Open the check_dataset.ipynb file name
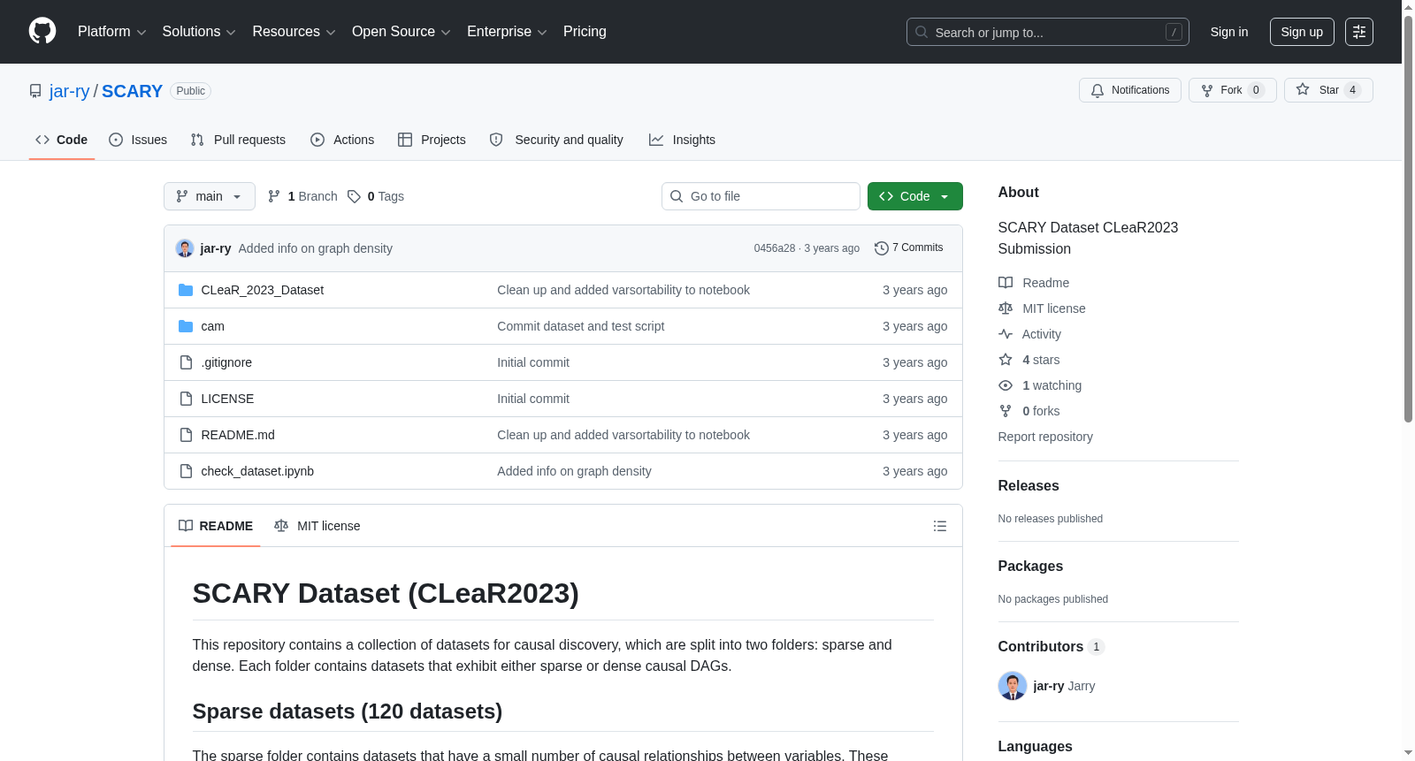Image resolution: width=1415 pixels, height=761 pixels. (x=257, y=471)
